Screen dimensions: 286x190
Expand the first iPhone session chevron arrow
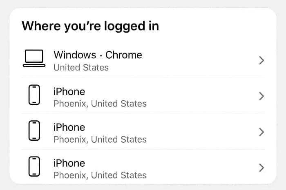[261, 96]
